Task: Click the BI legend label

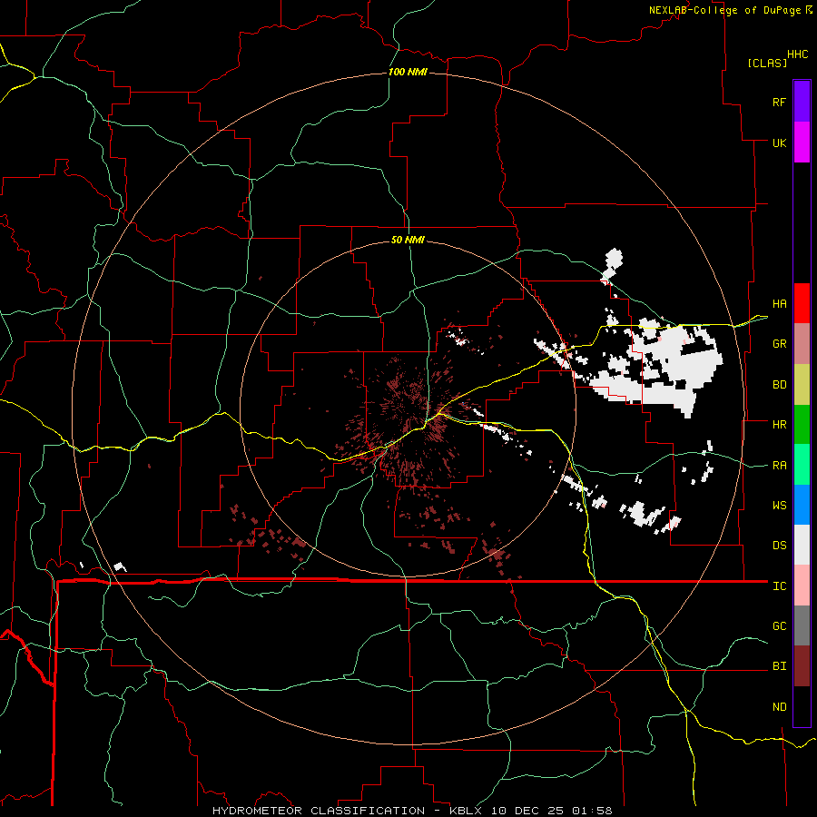Action: 779,666
